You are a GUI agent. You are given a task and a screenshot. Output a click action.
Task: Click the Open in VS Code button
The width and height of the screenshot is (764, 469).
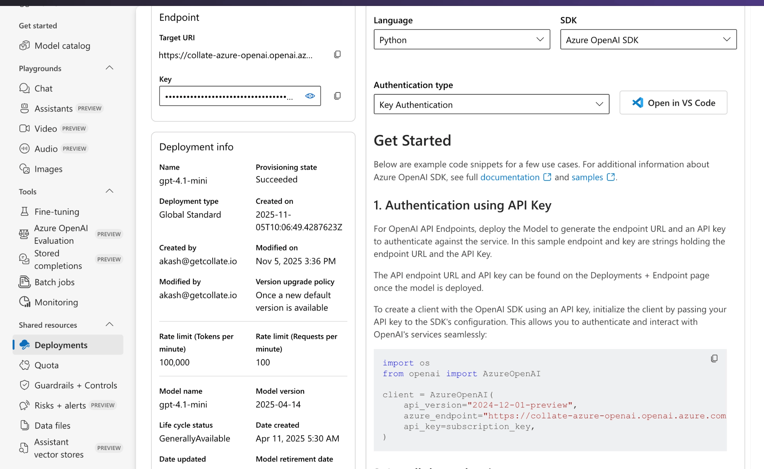pyautogui.click(x=673, y=103)
